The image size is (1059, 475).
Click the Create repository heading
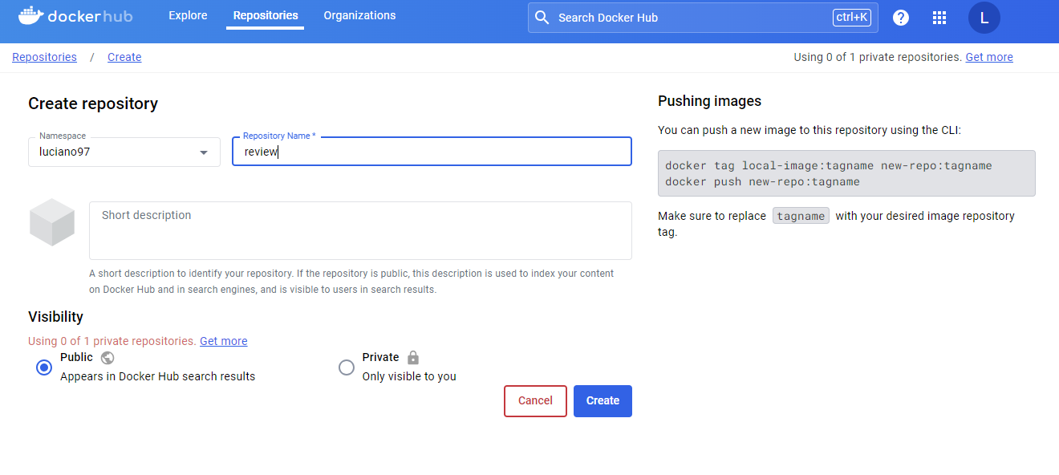click(x=93, y=104)
